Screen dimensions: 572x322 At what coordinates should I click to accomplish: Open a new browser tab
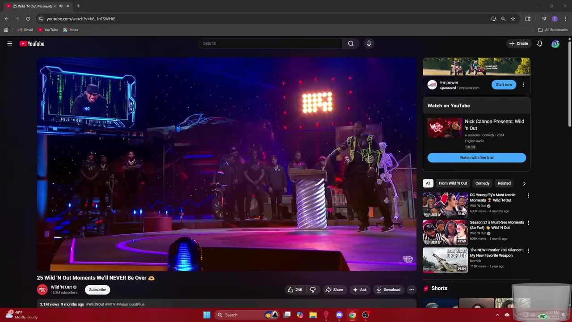tap(79, 6)
